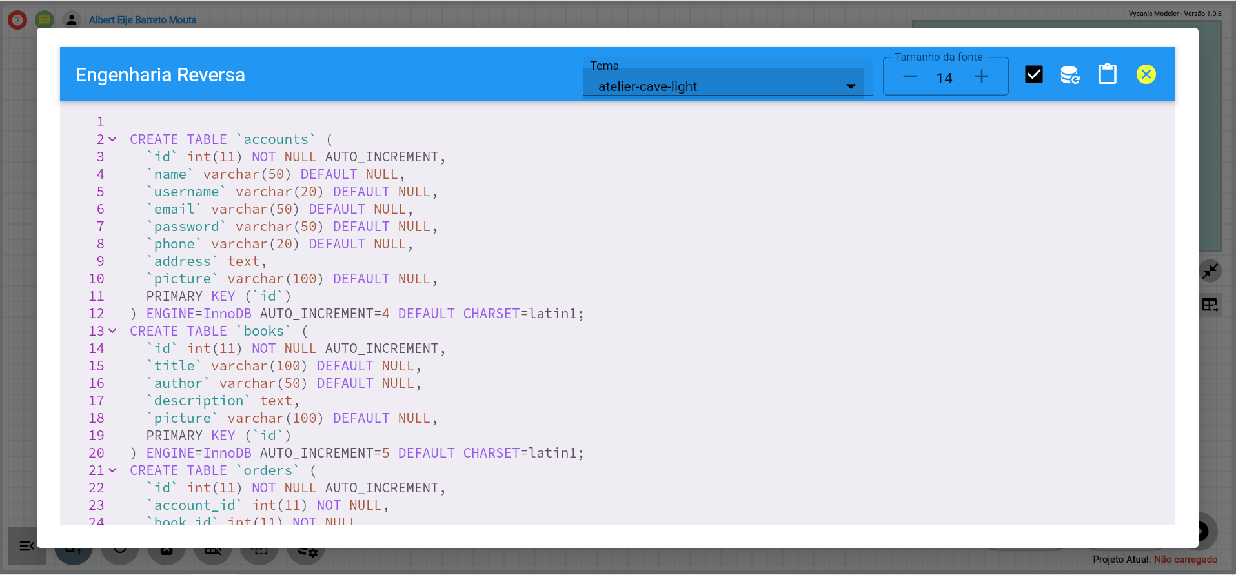Viewport: 1236px width, 575px height.
Task: Click AUTO_INCREMENT=5 text on line 20
Action: (x=325, y=453)
